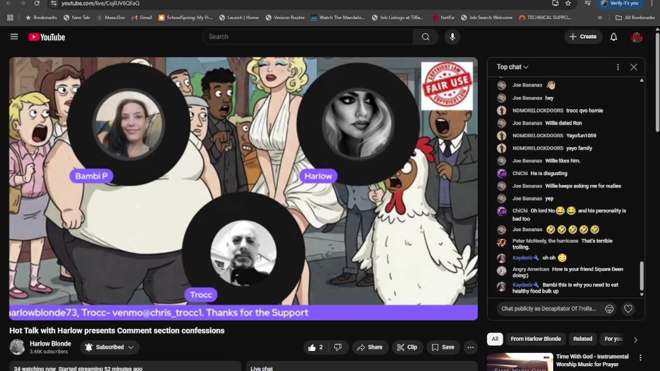Viewport: 660px width, 371px height.
Task: Click ChiChi 'He is disgusting' avatar
Action: click(501, 173)
